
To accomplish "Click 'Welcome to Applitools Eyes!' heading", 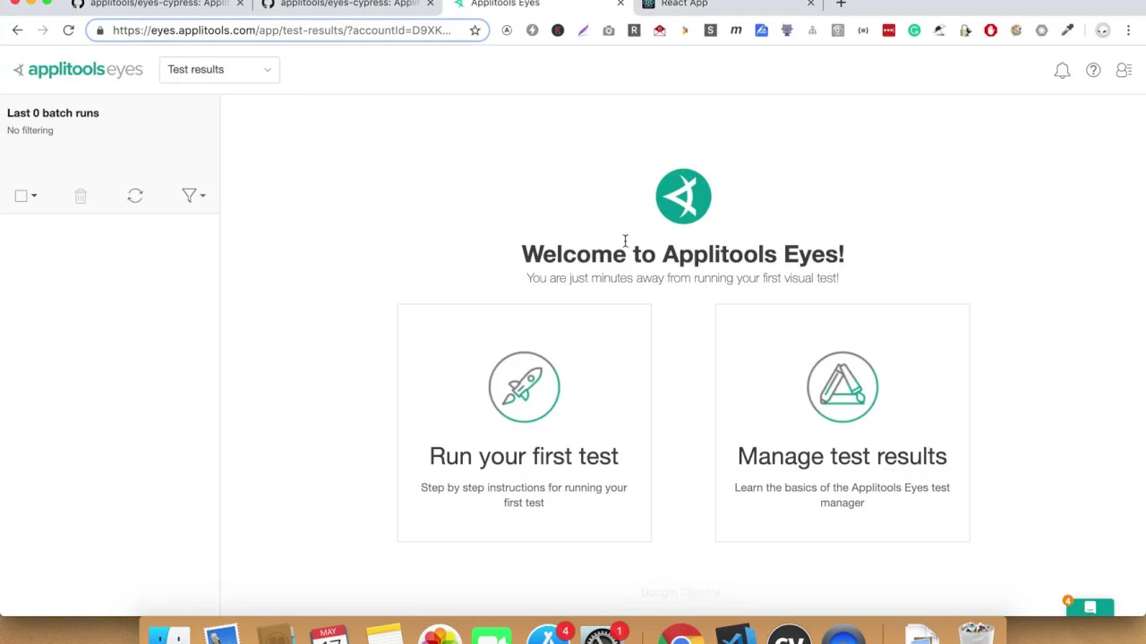I will tap(683, 254).
